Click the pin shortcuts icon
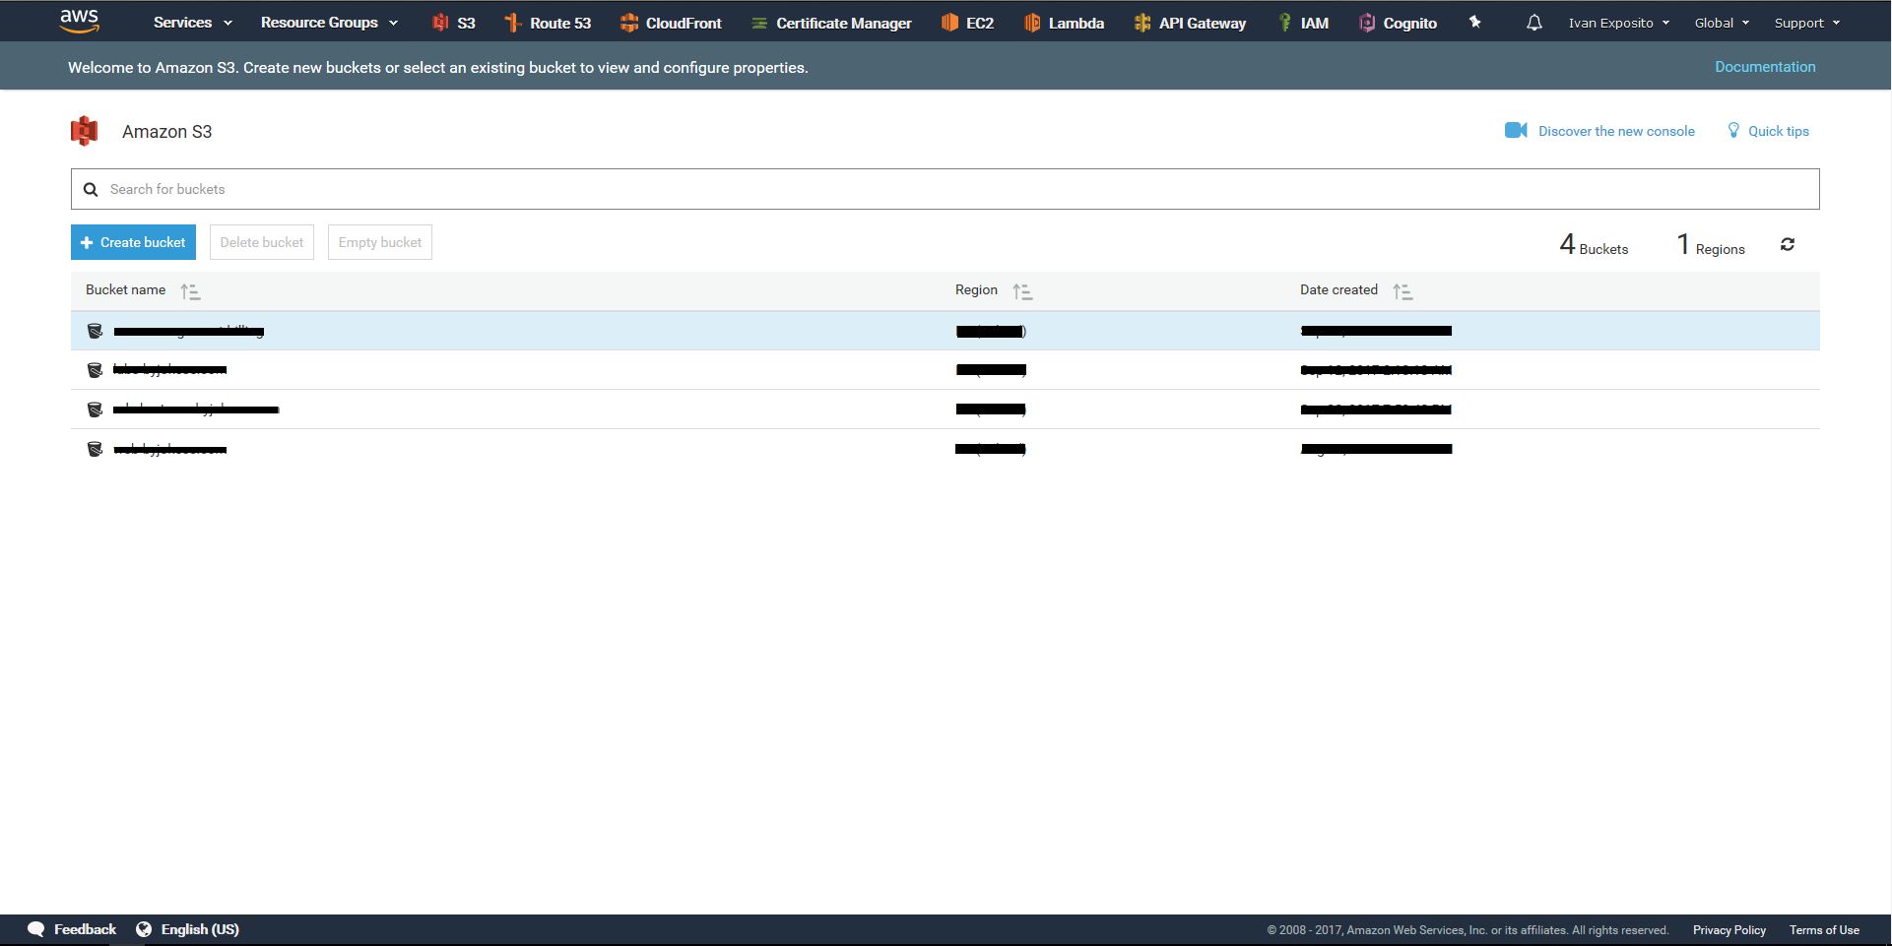The width and height of the screenshot is (1892, 946). (x=1474, y=22)
